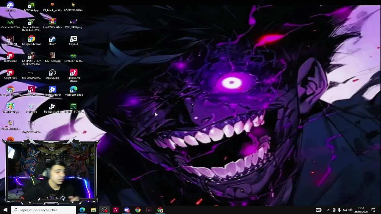
Task: Open VALORANT from the taskbar
Action: tap(149, 210)
